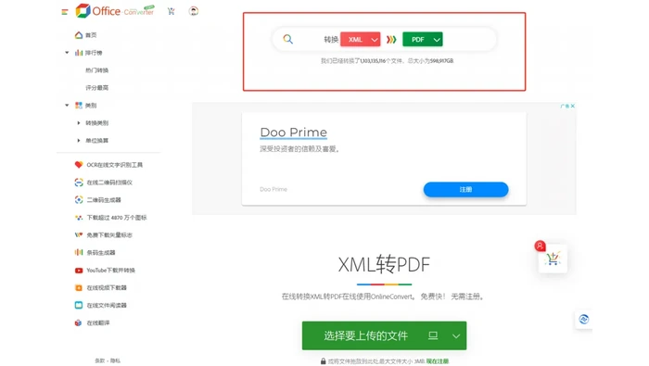Screen dimensions: 649x366
Task: Open the 下载超过 4870 万个图标 link
Action: 117,217
